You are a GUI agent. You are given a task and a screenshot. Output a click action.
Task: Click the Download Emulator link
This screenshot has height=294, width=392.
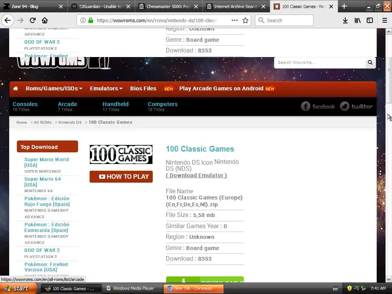point(196,175)
